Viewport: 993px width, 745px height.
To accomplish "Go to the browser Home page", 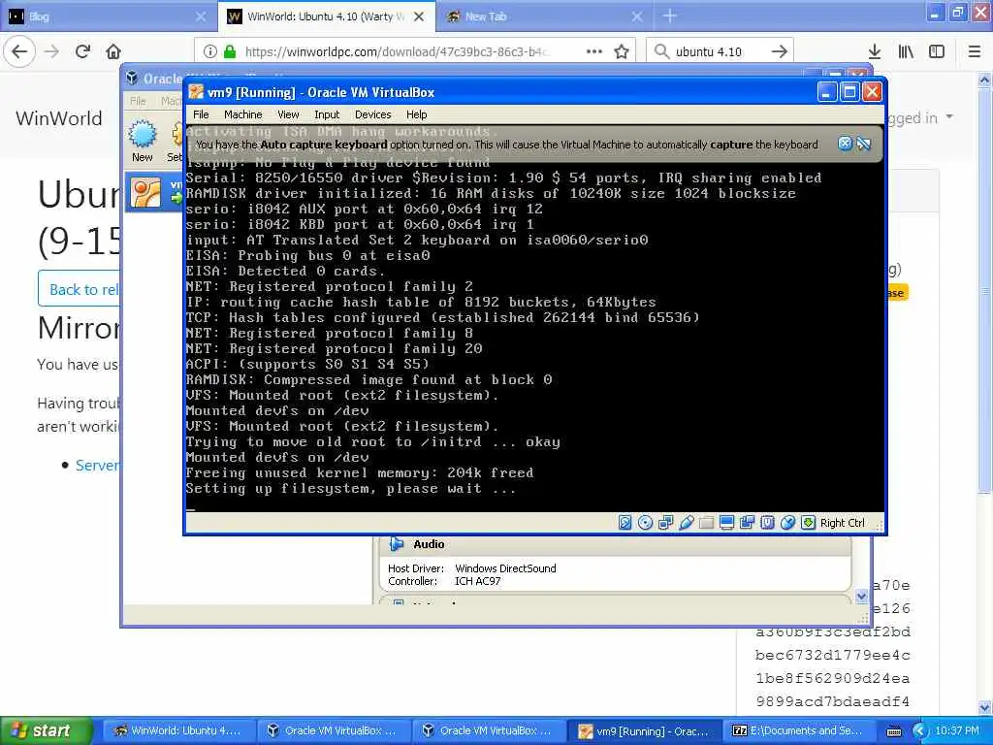I will click(x=113, y=51).
